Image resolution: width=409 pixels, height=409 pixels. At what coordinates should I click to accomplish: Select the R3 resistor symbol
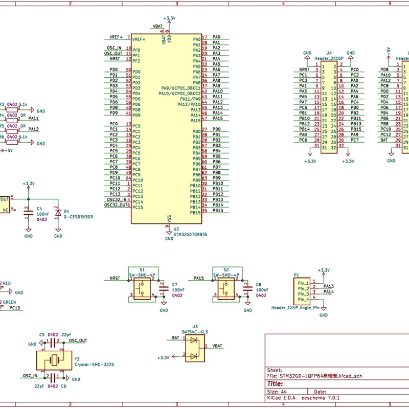(12, 110)
